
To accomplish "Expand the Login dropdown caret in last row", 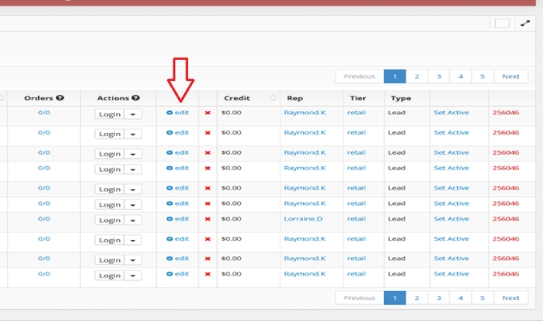I will (x=133, y=276).
